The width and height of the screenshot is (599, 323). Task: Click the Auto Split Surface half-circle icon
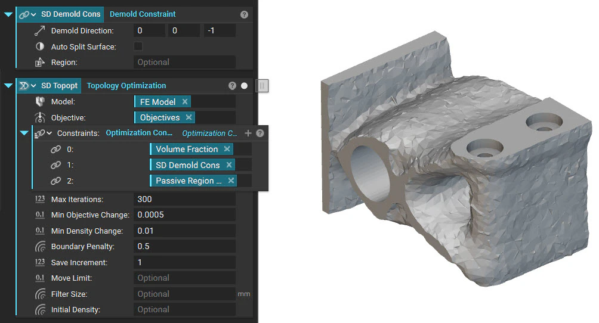click(x=40, y=46)
